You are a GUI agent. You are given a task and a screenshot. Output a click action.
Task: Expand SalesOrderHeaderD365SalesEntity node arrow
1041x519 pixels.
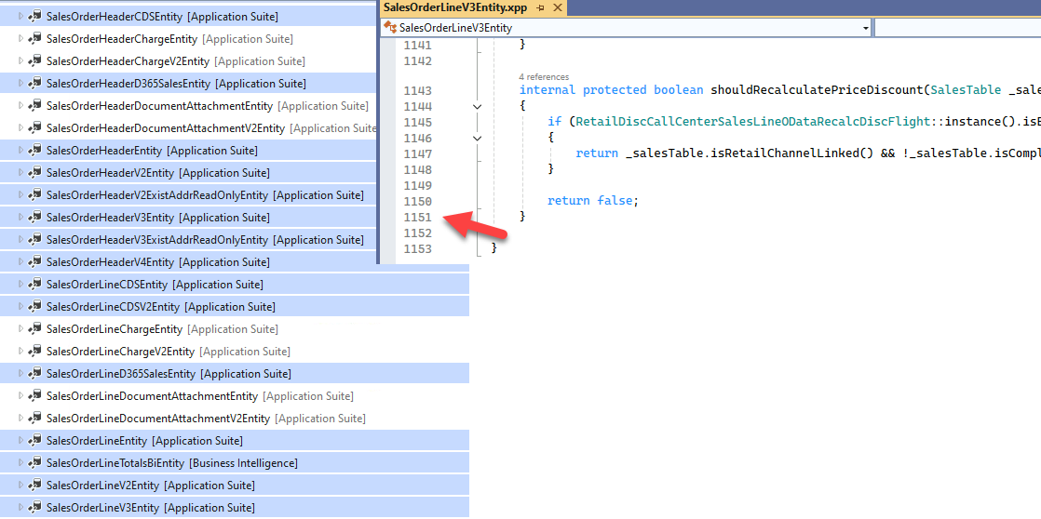click(x=20, y=83)
